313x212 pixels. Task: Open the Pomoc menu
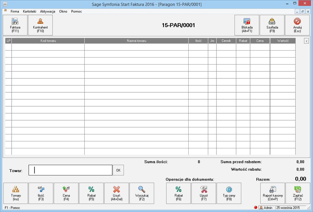pyautogui.click(x=76, y=11)
